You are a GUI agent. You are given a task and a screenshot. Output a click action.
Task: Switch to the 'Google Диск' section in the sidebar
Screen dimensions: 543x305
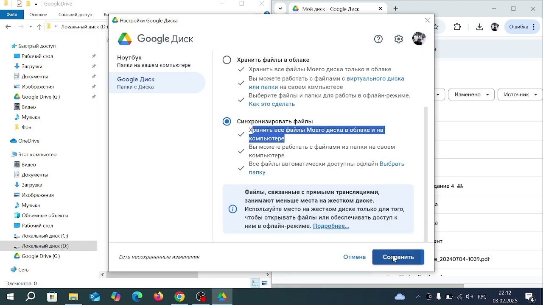157,83
